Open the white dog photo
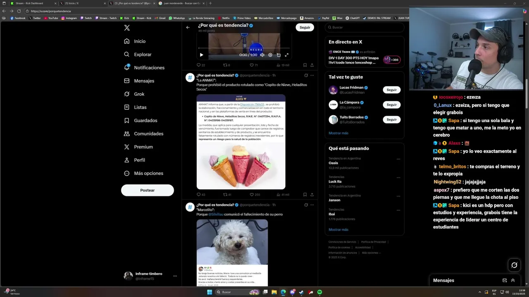This screenshot has height=297, width=529. click(232, 242)
